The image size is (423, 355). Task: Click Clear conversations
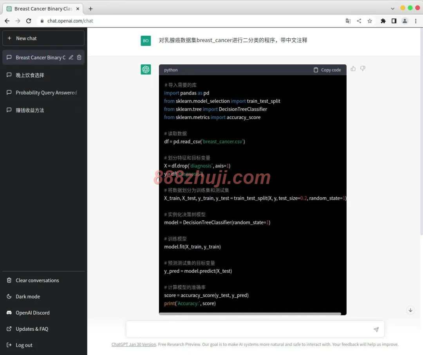[x=43, y=280]
